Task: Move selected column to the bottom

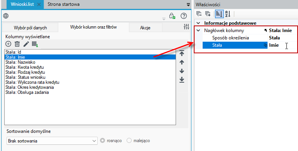Action: pyautogui.click(x=182, y=80)
